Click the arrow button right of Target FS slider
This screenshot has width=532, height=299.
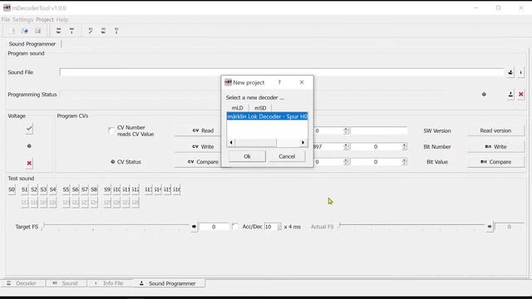point(194,227)
